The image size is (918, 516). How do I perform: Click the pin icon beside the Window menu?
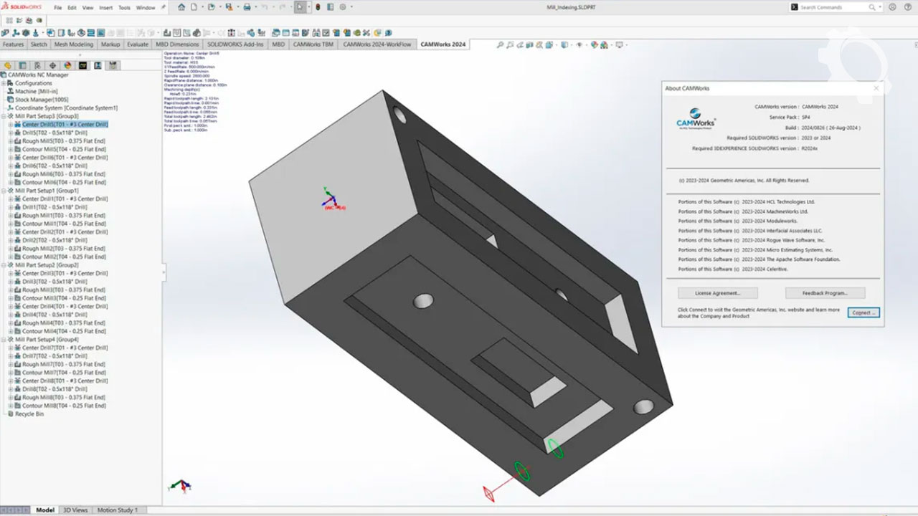pos(164,7)
